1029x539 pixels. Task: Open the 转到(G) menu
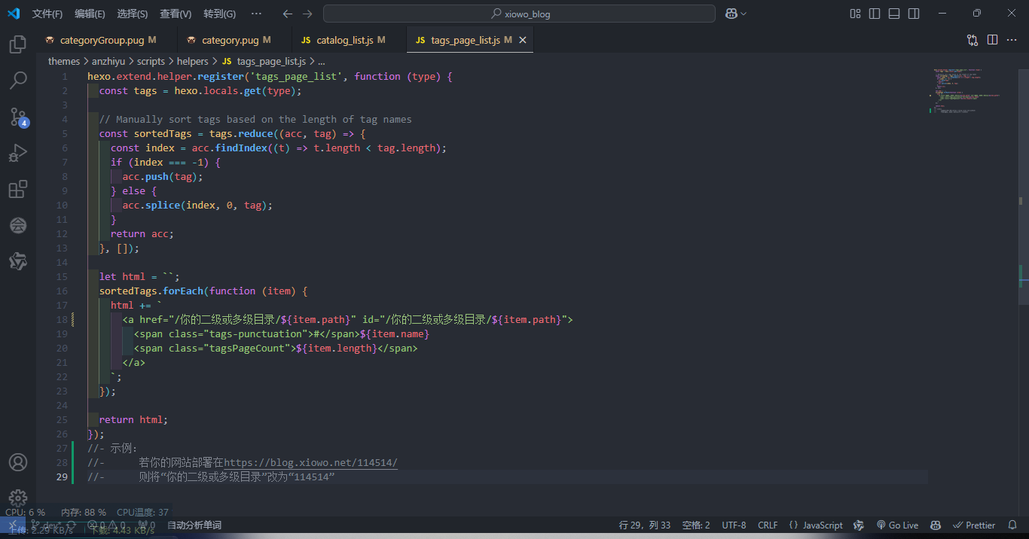(219, 14)
